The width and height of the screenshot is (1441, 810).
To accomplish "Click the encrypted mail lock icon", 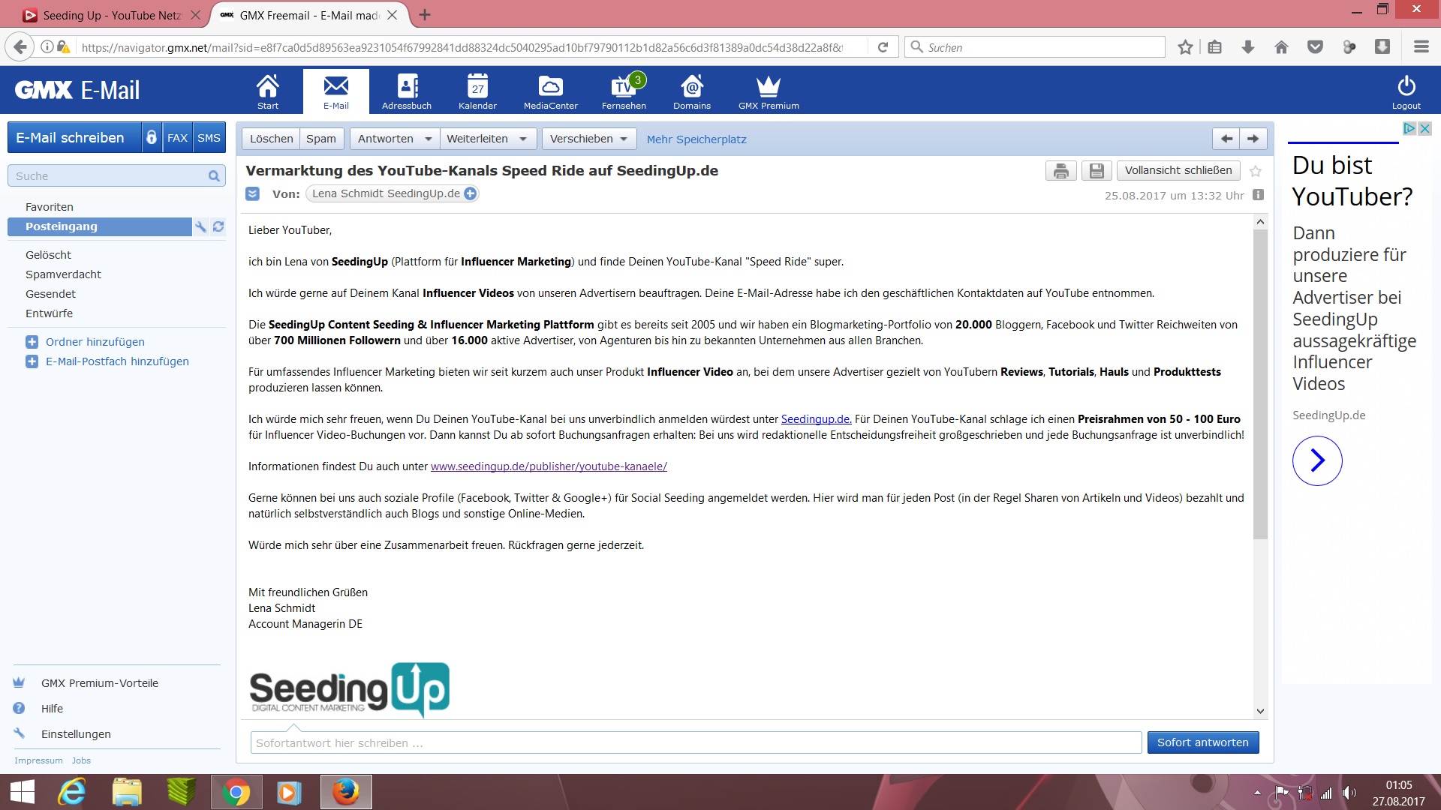I will [x=152, y=138].
